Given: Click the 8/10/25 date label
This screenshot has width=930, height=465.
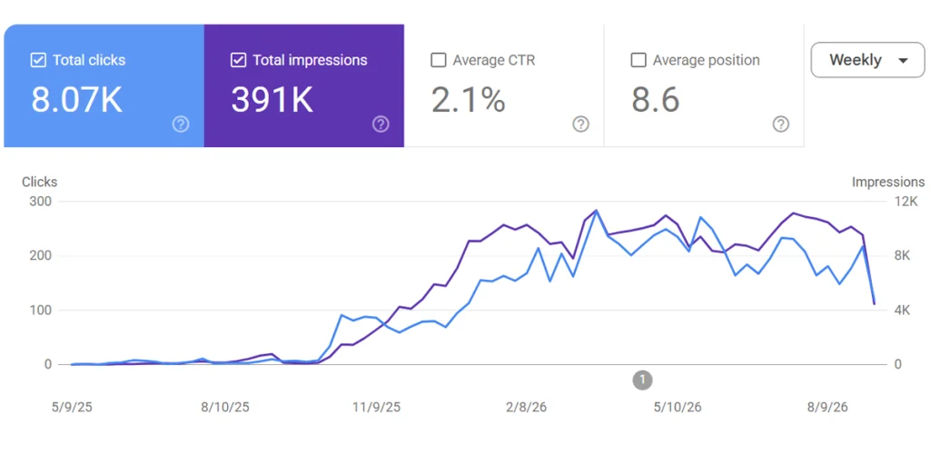Looking at the screenshot, I should click(x=225, y=408).
